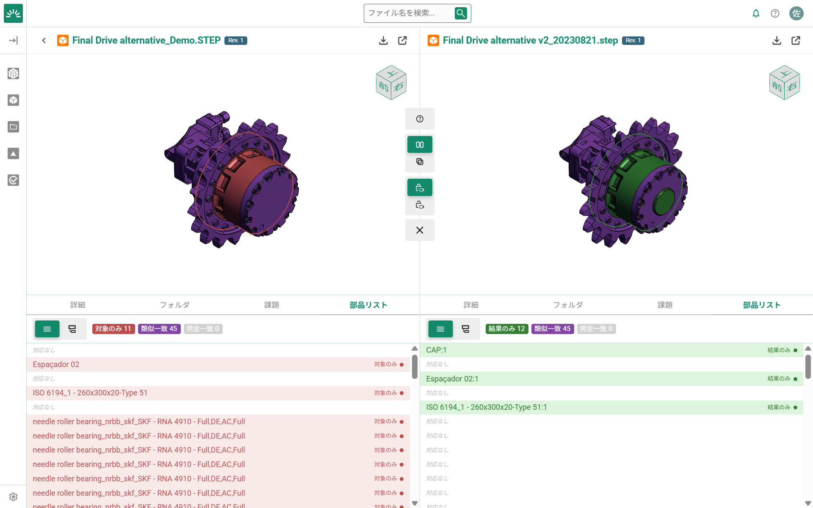Select ISO 6194_1 - 260x300x20-Type 51 left row
Screen dimensions: 813x508
coord(218,393)
